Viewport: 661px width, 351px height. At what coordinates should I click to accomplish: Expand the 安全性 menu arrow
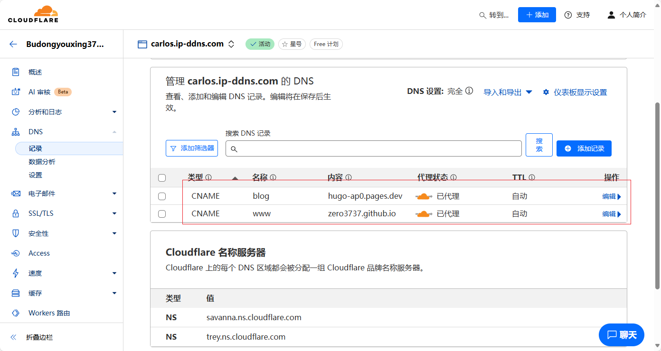114,233
